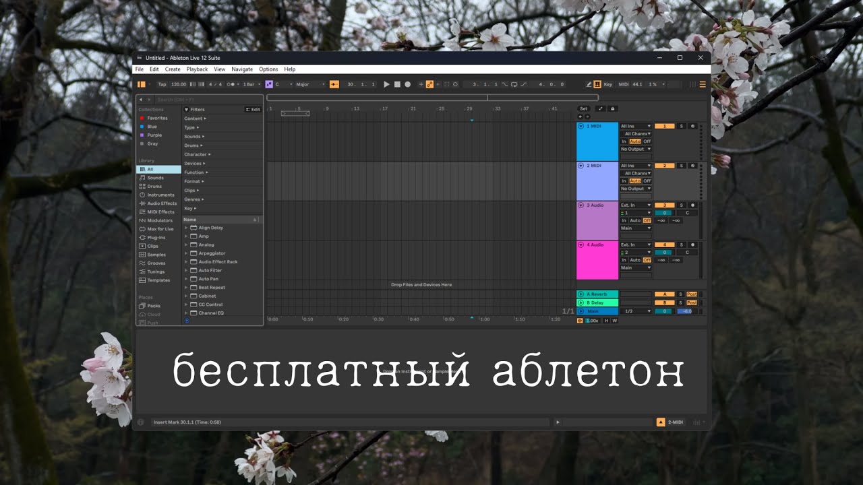Toggle the Draw Mode pencil icon

589,84
